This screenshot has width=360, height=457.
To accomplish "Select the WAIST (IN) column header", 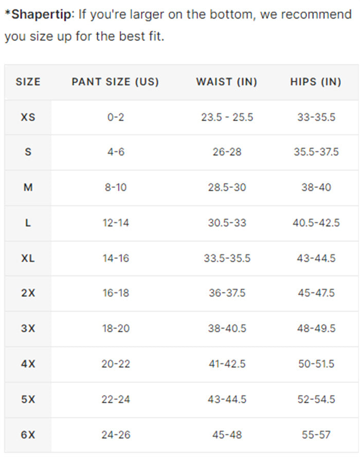I will tap(227, 82).
